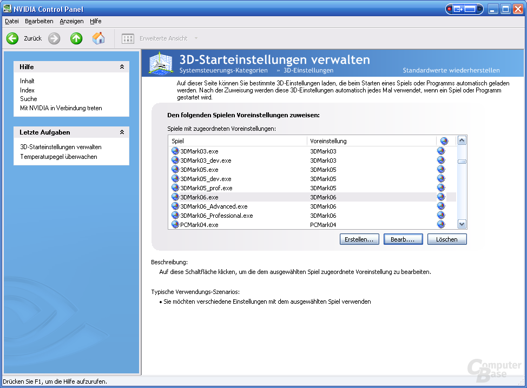Click the 3D-Starteinstellungen header icon
The height and width of the screenshot is (388, 527).
[x=161, y=63]
